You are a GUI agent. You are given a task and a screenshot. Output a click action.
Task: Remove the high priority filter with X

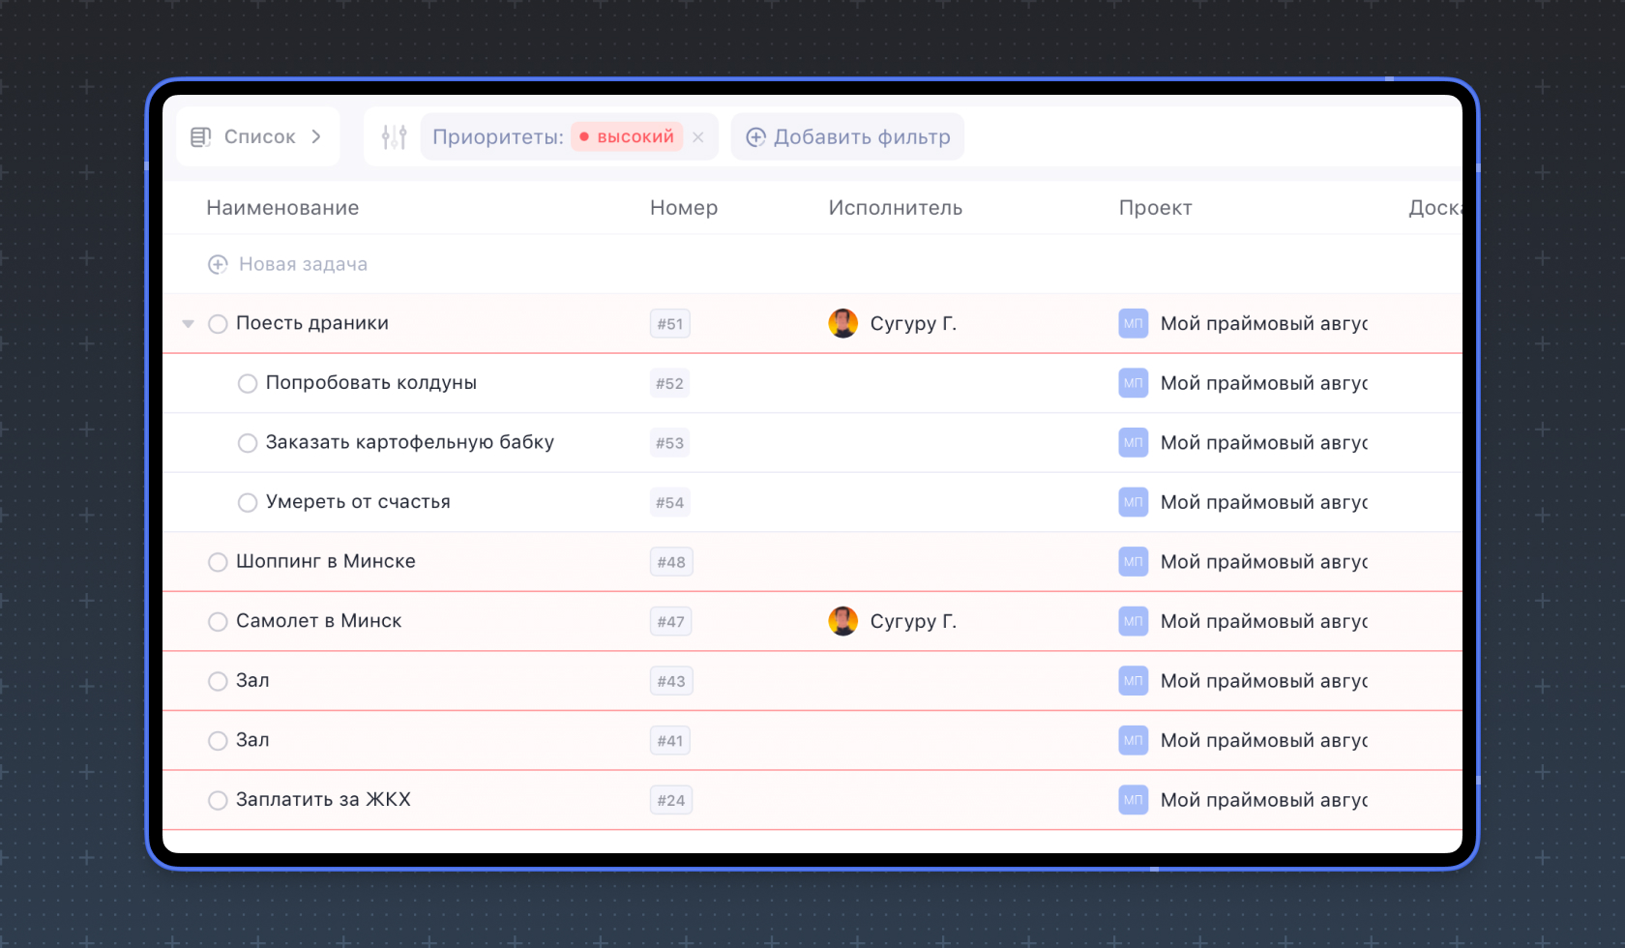pos(698,137)
